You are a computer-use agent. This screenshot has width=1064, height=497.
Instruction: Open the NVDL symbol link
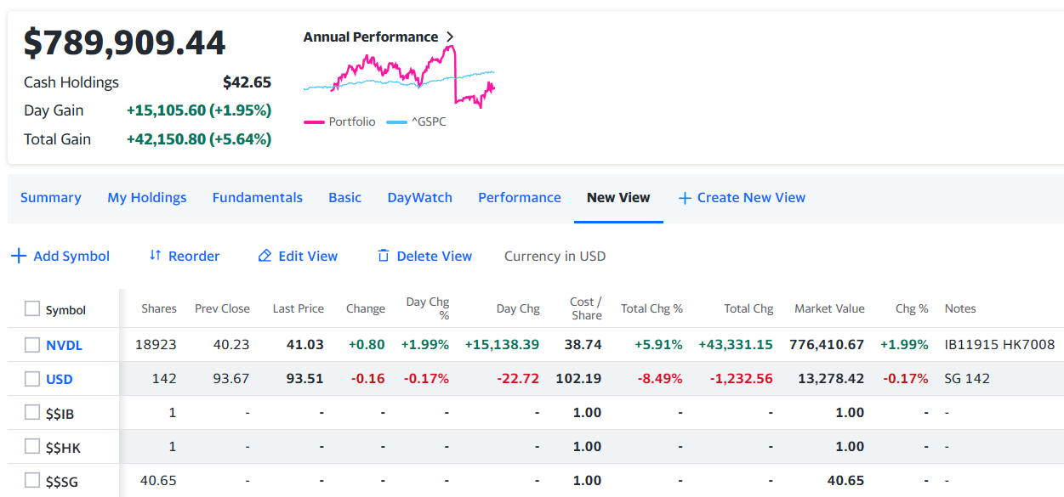pos(64,346)
